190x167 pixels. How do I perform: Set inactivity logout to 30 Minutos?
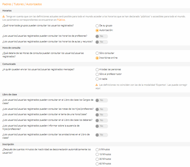[97, 159]
